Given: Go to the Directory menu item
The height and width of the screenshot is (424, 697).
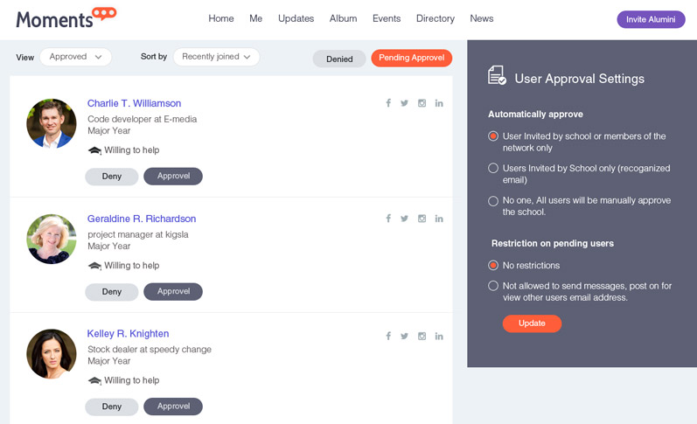Looking at the screenshot, I should [436, 18].
